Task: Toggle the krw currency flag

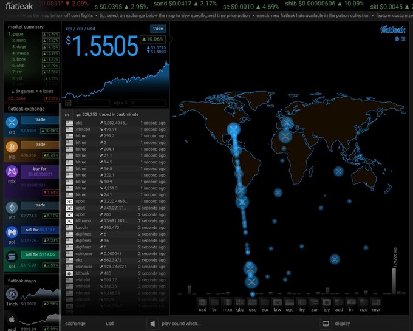Action: [277, 302]
